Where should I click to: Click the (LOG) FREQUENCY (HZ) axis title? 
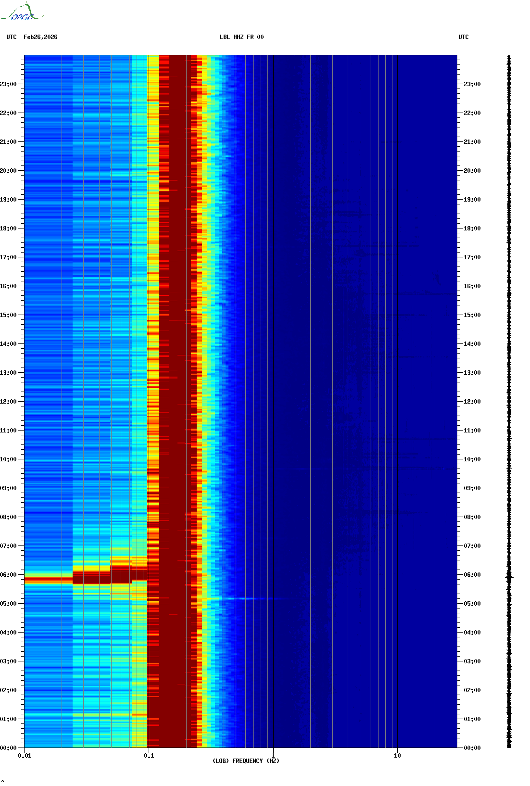(x=246, y=761)
